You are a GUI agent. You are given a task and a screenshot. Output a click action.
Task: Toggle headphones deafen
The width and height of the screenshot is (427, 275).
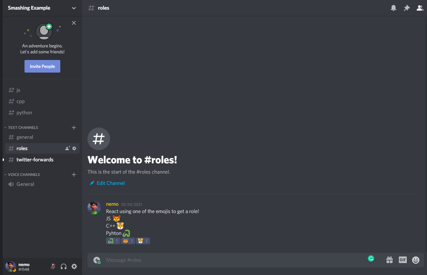click(64, 266)
